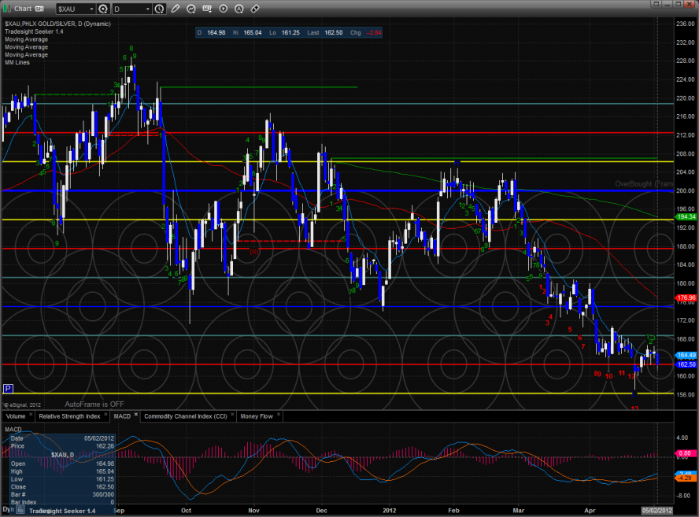Open the Commodity Channel Index (CCI) tab

click(184, 415)
